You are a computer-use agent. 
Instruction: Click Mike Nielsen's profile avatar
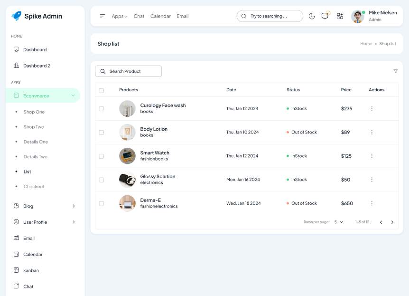tap(357, 16)
